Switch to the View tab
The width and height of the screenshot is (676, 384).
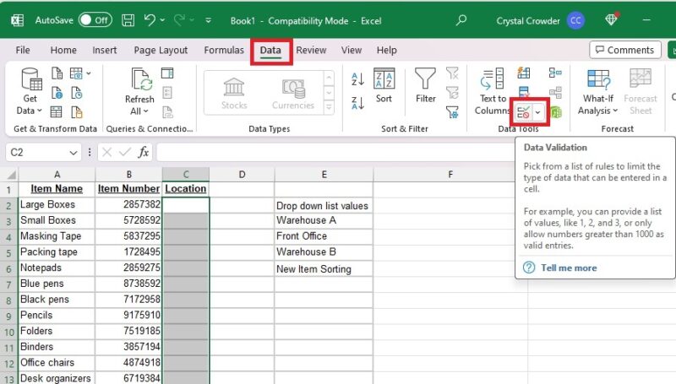pos(352,50)
